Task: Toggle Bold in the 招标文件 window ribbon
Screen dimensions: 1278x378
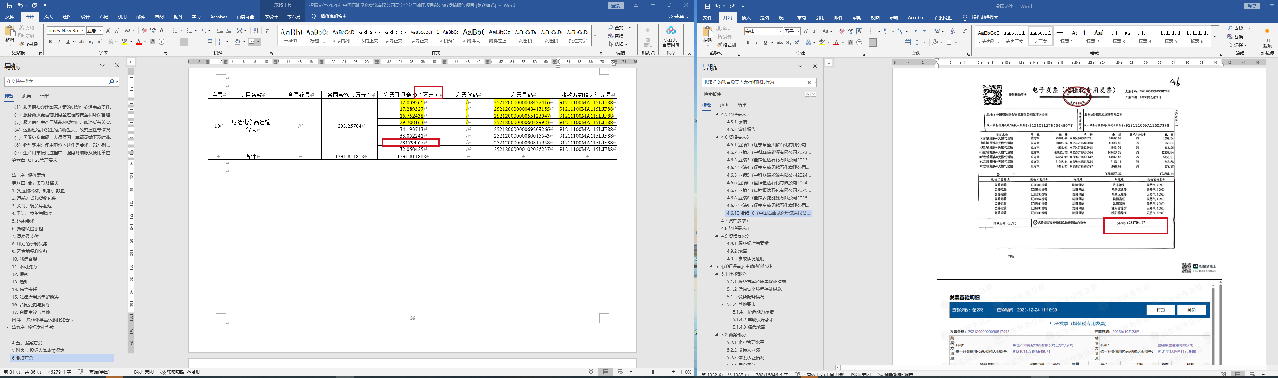Action: pos(50,42)
